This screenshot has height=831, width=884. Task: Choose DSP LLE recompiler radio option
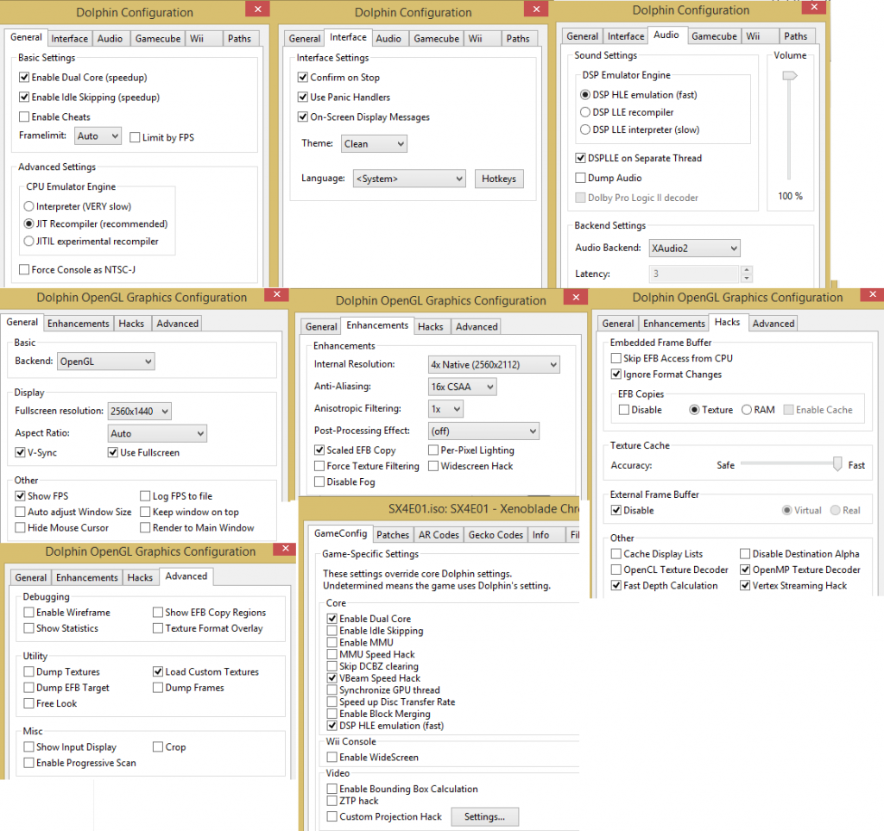coord(585,112)
